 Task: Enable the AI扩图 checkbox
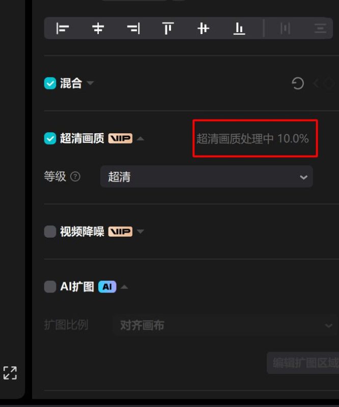pyautogui.click(x=50, y=286)
